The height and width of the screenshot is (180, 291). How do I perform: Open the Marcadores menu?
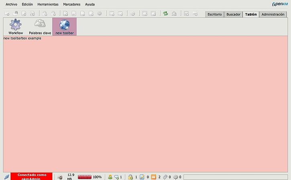click(71, 4)
